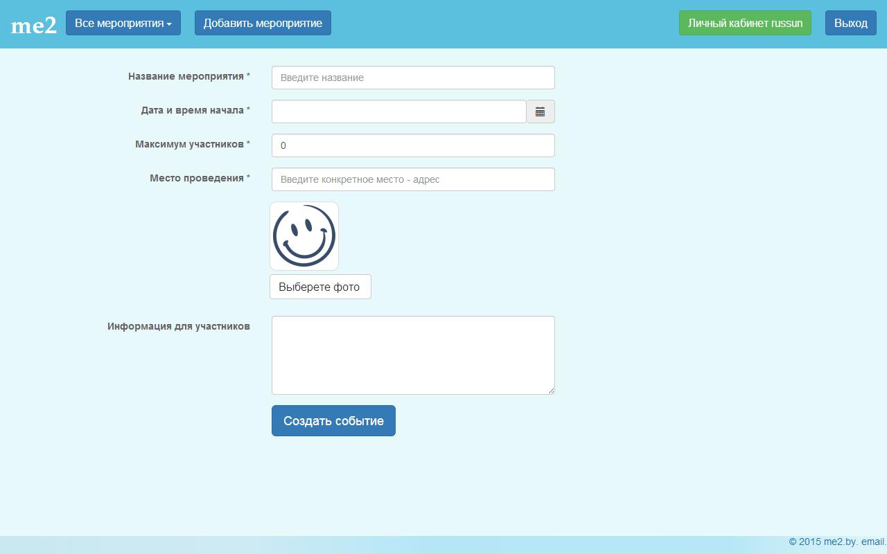Open the calendar date picker icon
Image resolution: width=887 pixels, height=554 pixels.
[x=540, y=111]
